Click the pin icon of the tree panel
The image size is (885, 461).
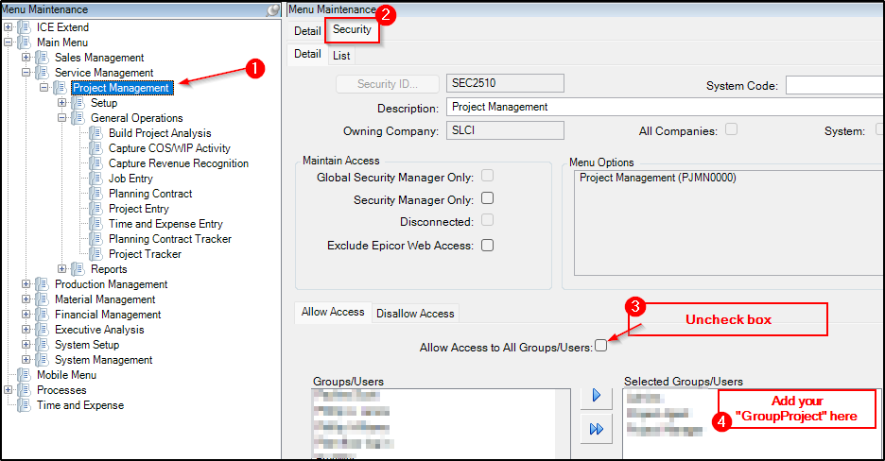[x=272, y=9]
